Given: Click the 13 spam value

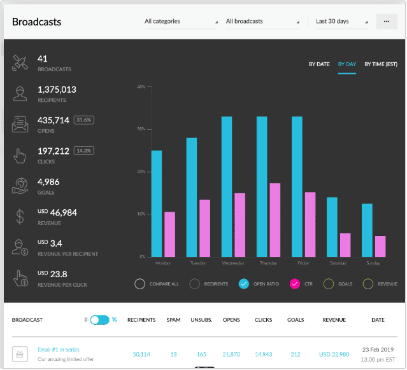Looking at the screenshot, I should [173, 355].
